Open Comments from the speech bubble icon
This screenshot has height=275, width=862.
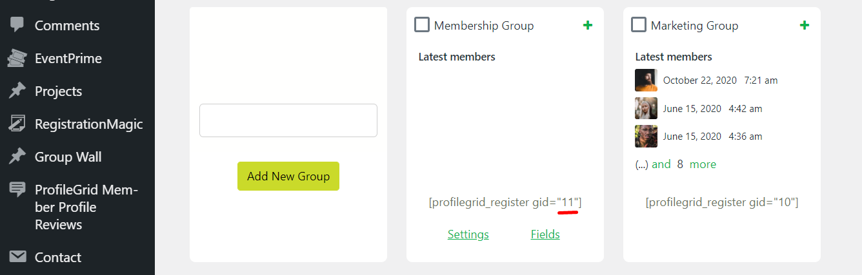click(17, 25)
